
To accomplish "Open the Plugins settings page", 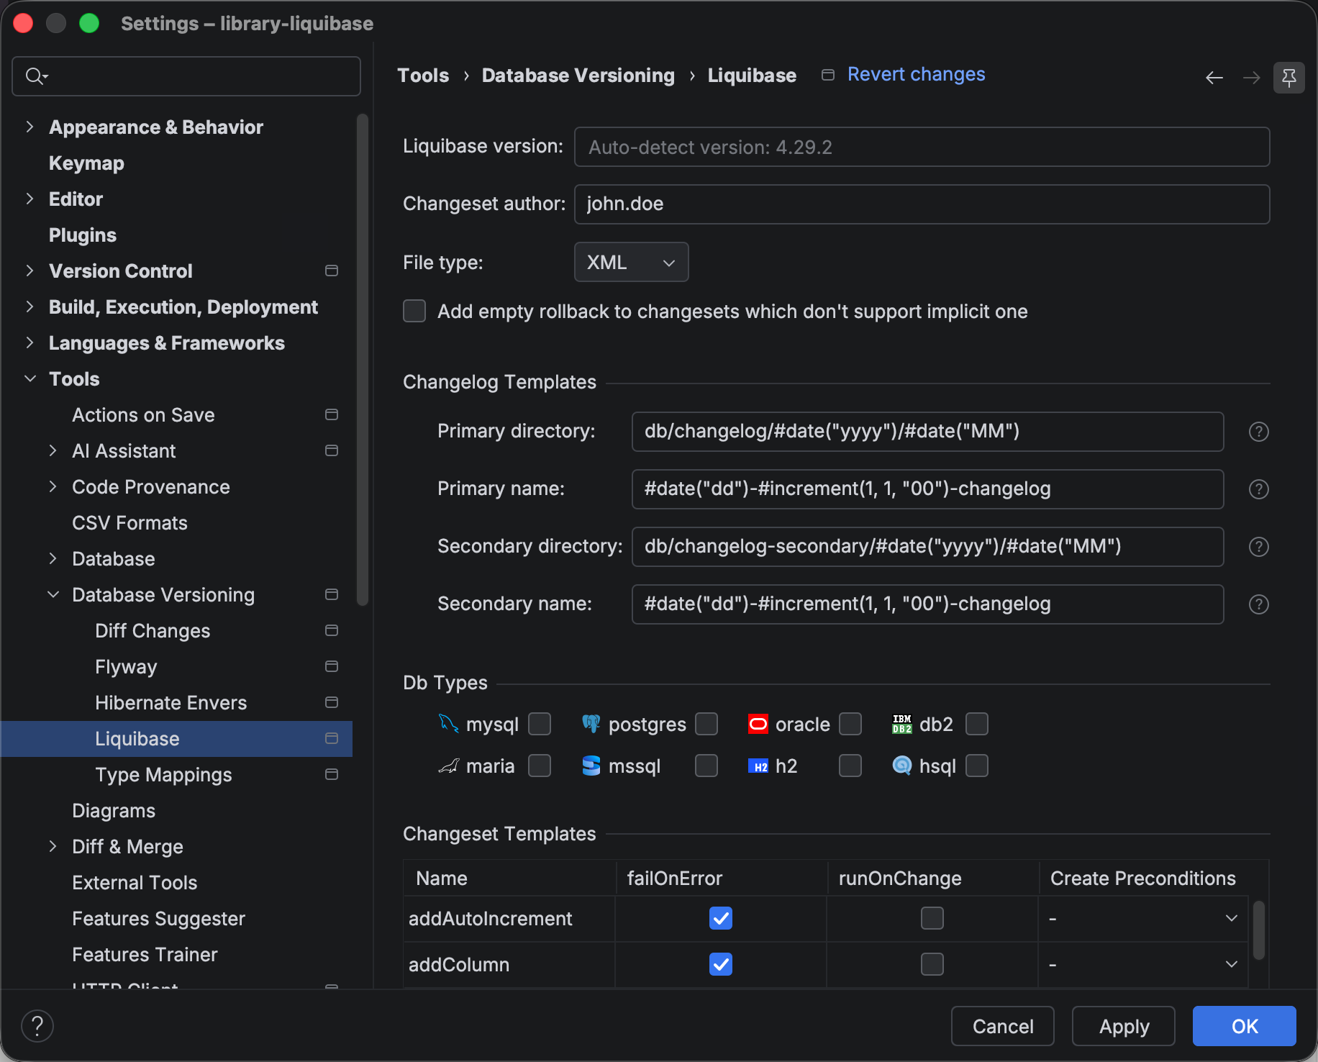I will click(x=83, y=235).
